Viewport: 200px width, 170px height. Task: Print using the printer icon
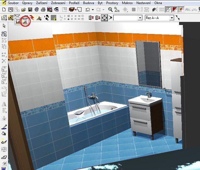coord(43,9)
